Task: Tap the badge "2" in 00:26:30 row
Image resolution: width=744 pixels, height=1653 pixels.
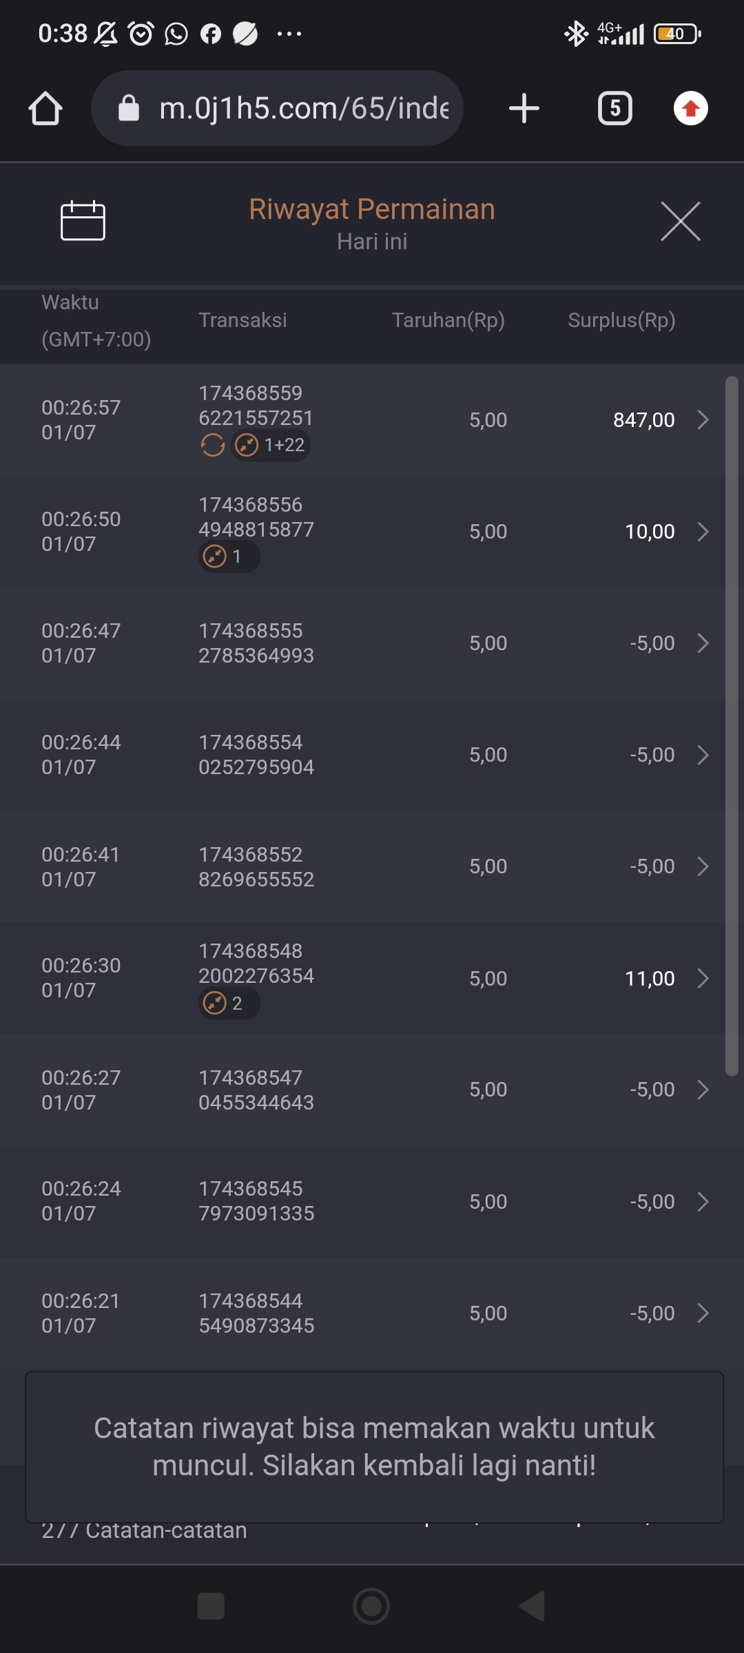Action: (229, 1004)
